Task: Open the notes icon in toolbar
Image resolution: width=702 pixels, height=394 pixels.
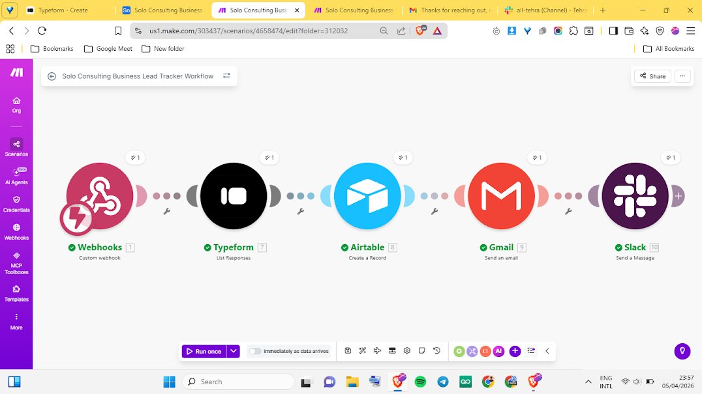Action: [421, 350]
